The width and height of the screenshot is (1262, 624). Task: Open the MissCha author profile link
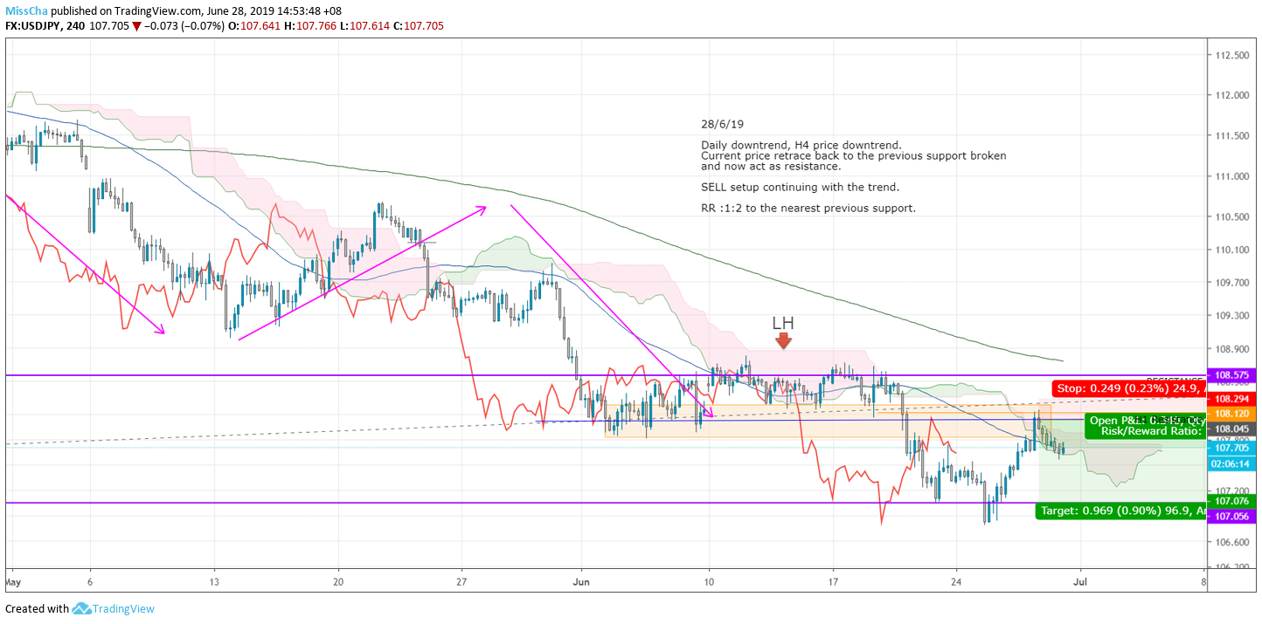[x=25, y=10]
